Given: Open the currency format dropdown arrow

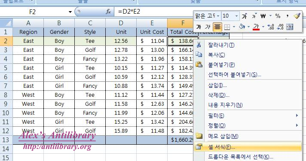Looking at the screenshot, I should click(270, 15).
